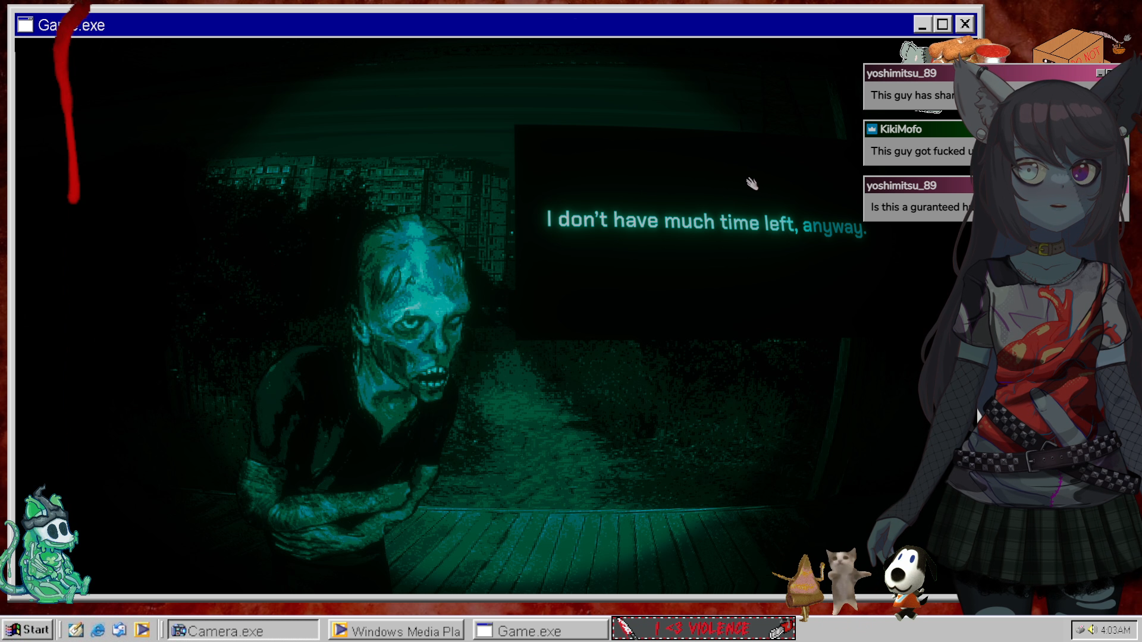The width and height of the screenshot is (1142, 642).
Task: Open the Start menu
Action: tap(27, 630)
